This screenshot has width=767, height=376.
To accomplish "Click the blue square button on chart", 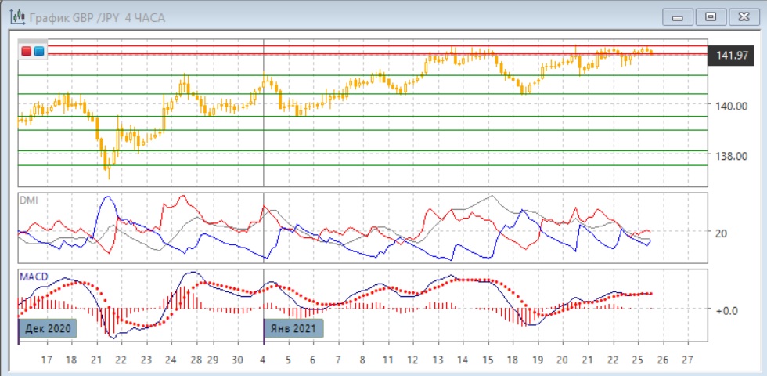I will (38, 52).
